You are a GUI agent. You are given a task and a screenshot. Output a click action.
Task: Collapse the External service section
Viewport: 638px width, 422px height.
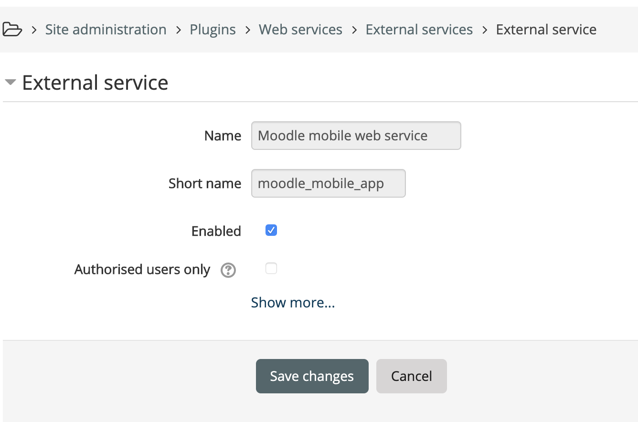click(10, 82)
